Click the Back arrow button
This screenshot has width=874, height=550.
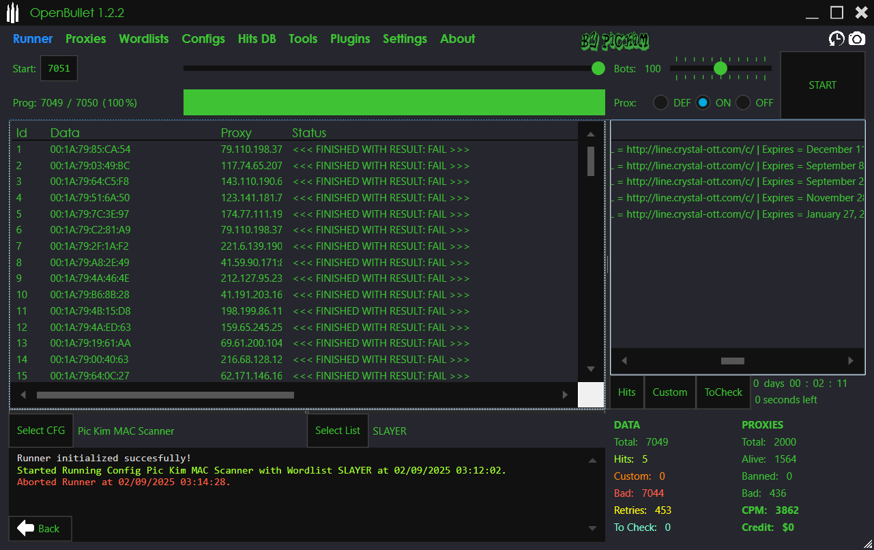click(x=40, y=528)
